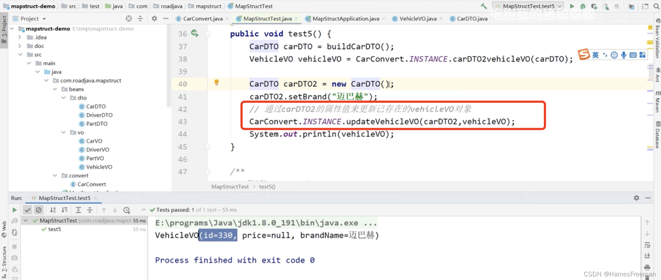Toggle Sogou English/Chinese mode indicator
Screen dimensions: 661x280
pyautogui.click(x=596, y=55)
